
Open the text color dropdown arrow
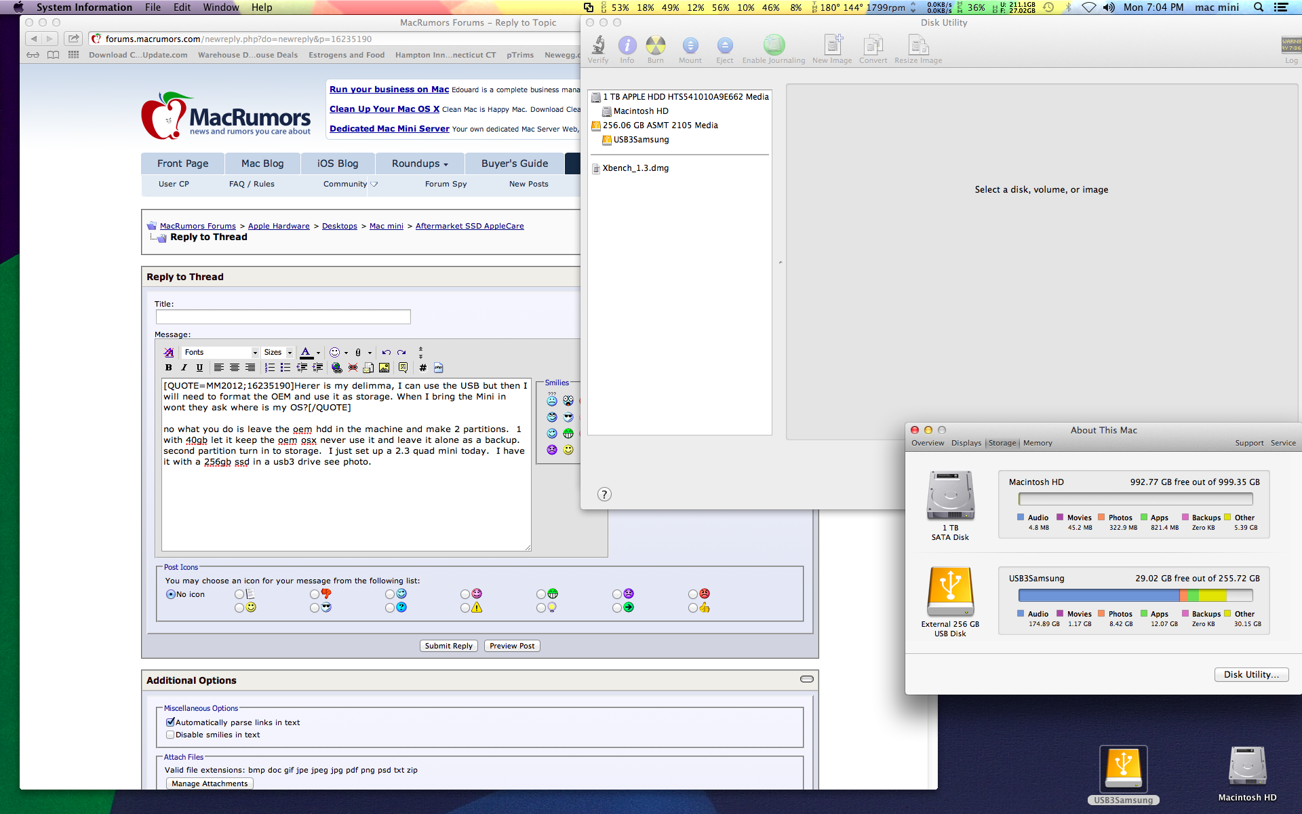click(318, 353)
